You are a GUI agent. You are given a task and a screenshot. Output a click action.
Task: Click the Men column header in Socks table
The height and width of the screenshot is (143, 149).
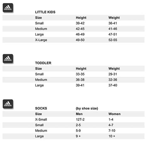click(x=79, y=114)
